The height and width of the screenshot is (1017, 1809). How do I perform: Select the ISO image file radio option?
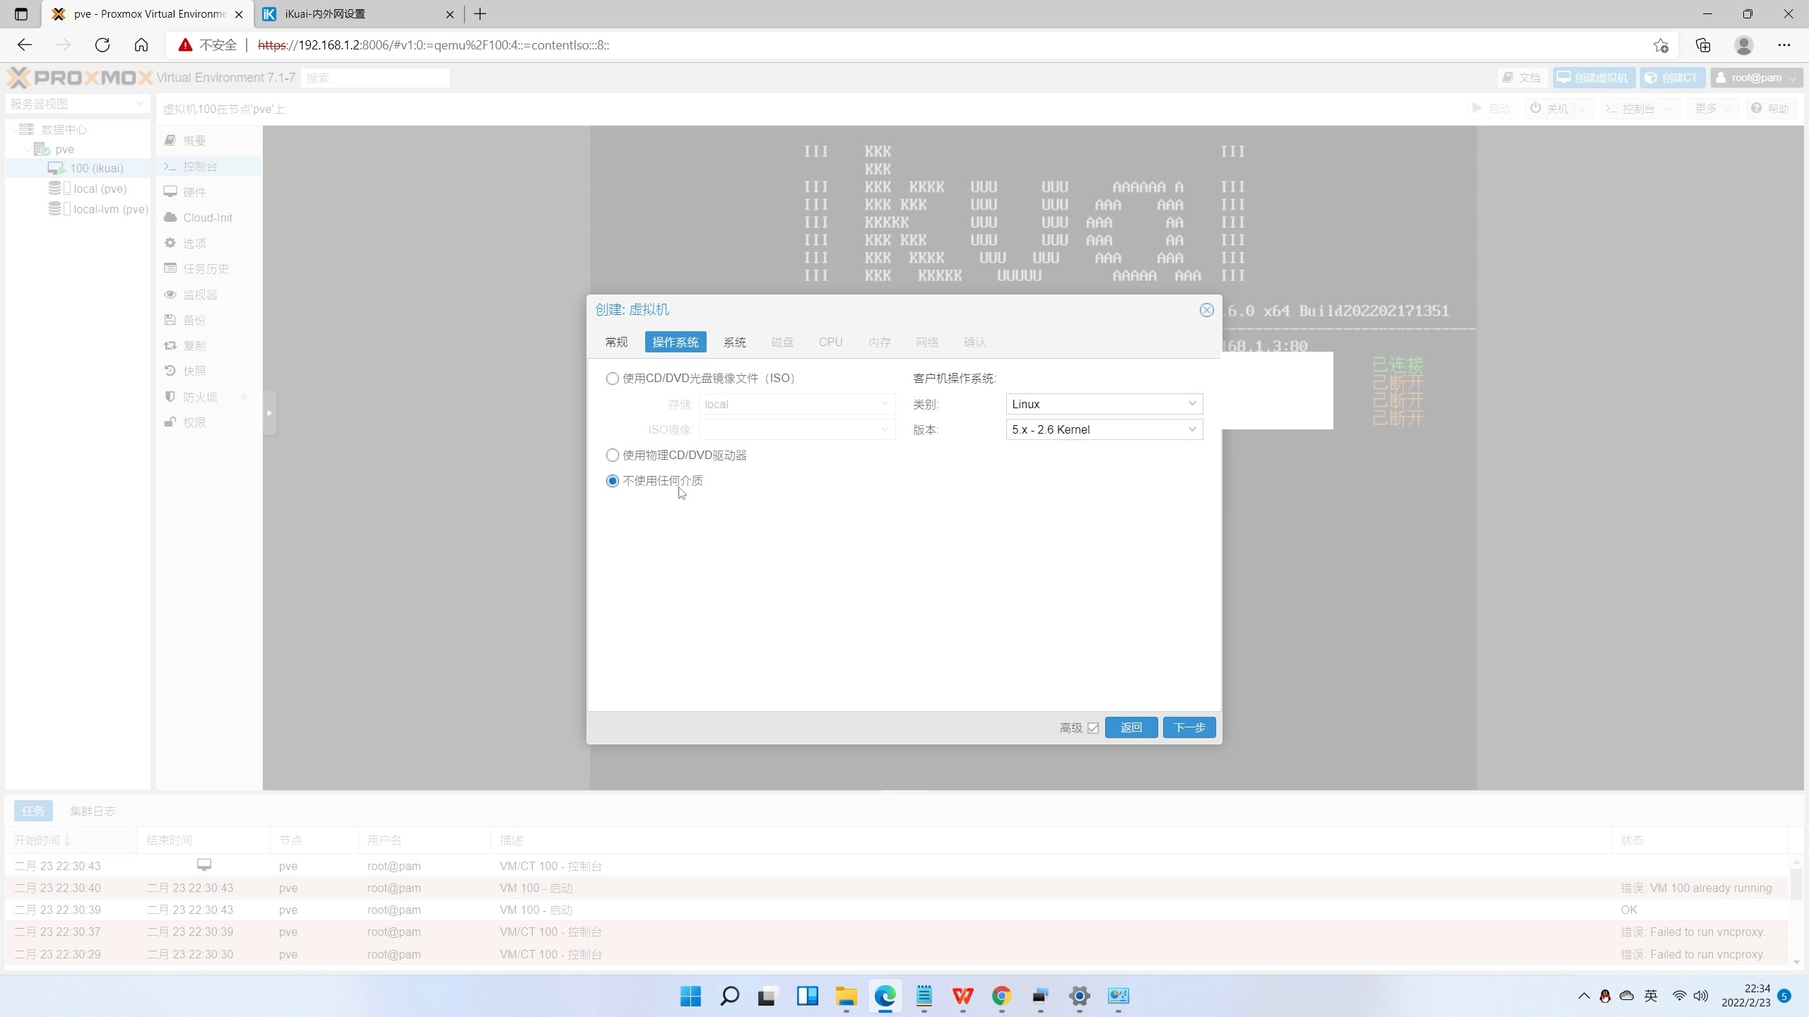pos(613,379)
